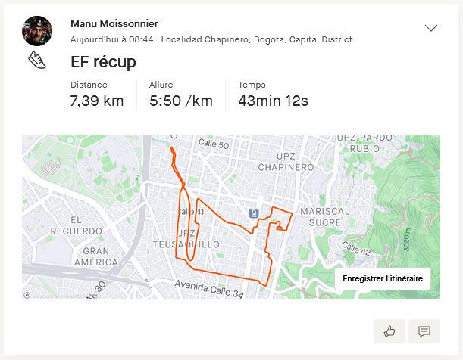Click the Gran América map label

pos(102,256)
